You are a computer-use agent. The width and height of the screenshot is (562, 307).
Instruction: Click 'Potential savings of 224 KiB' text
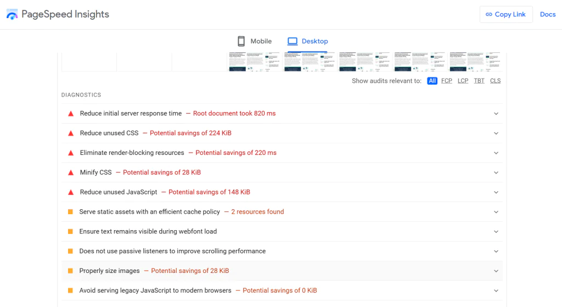(190, 133)
